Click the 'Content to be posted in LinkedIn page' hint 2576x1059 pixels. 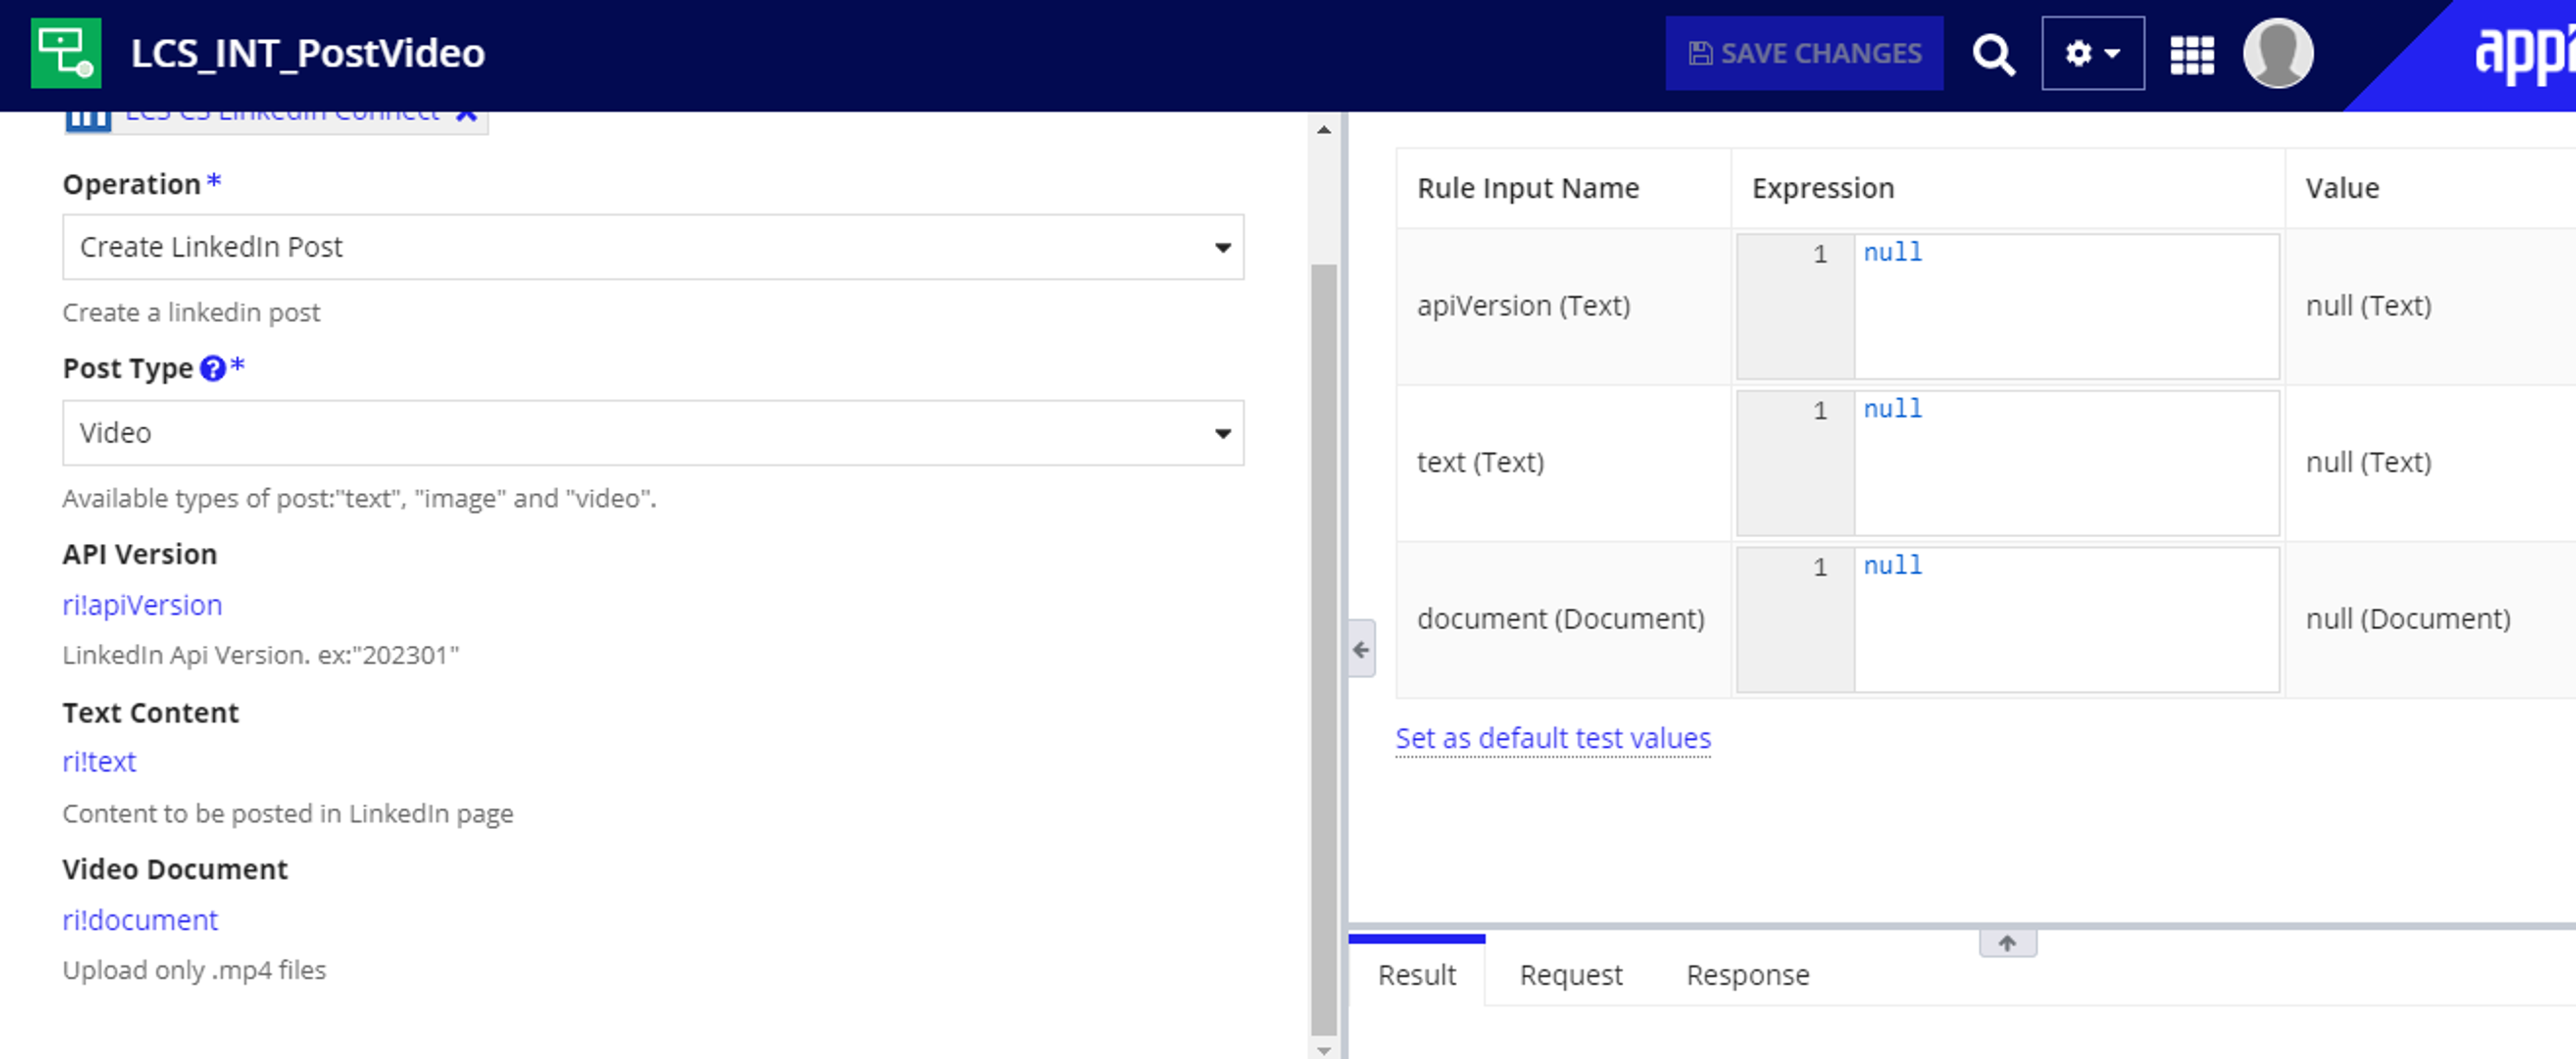[288, 814]
